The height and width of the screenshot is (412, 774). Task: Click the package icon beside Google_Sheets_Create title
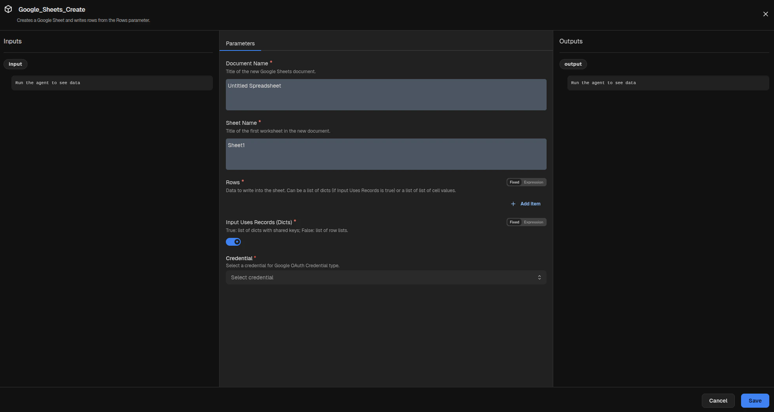tap(8, 9)
